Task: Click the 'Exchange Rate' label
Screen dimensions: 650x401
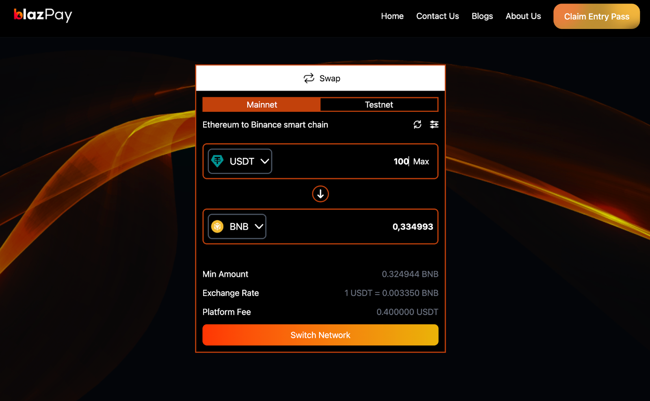Action: pos(230,293)
